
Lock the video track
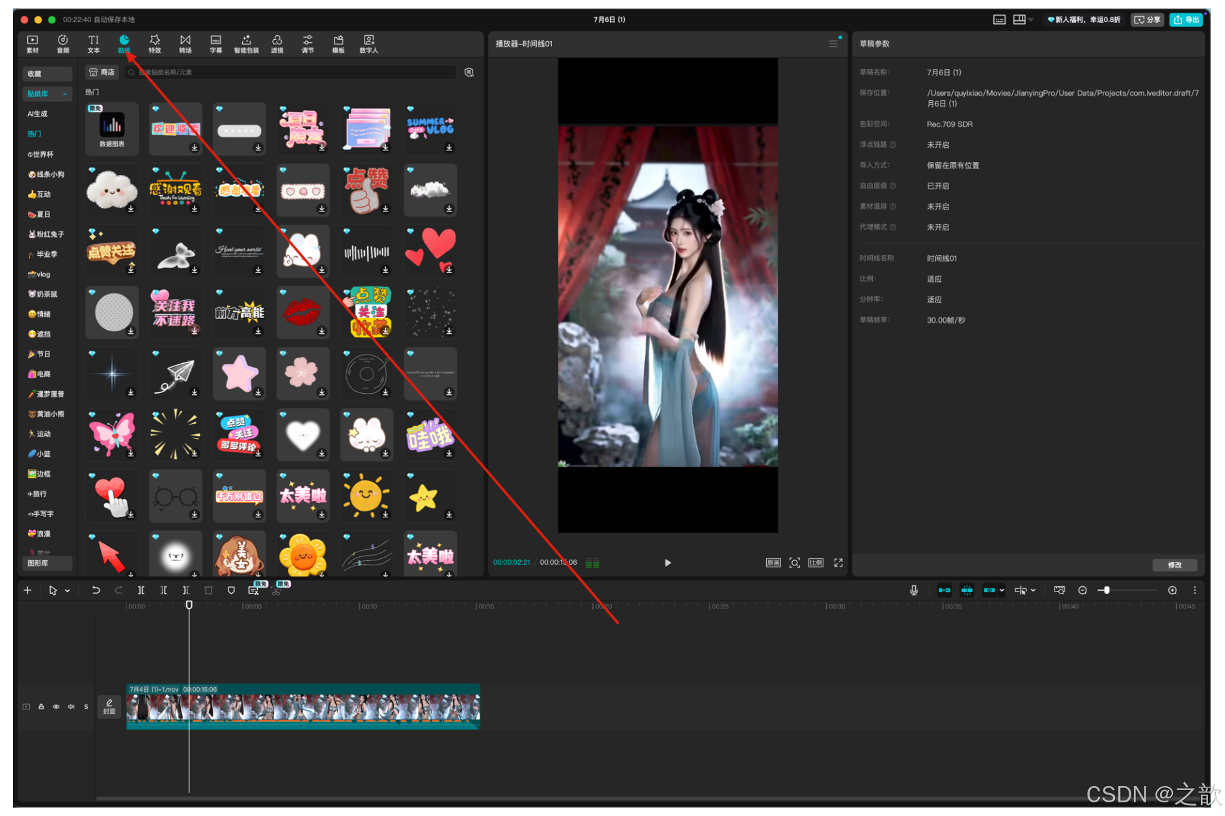click(41, 707)
